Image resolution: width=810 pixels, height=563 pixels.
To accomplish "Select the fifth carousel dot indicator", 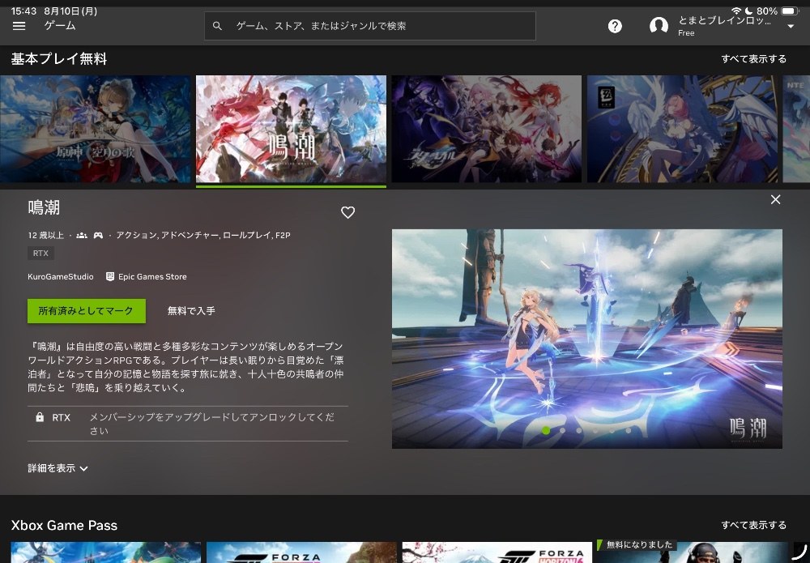I will pyautogui.click(x=612, y=430).
